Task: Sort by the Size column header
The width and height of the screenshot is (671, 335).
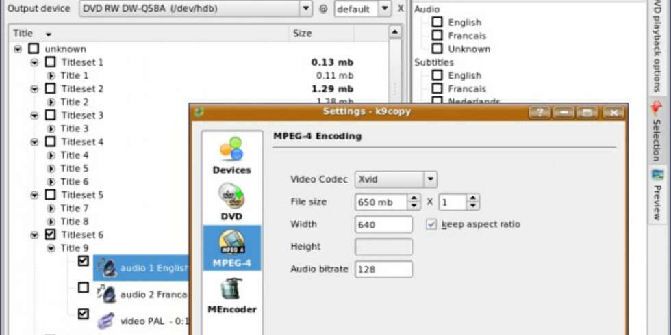Action: [320, 33]
